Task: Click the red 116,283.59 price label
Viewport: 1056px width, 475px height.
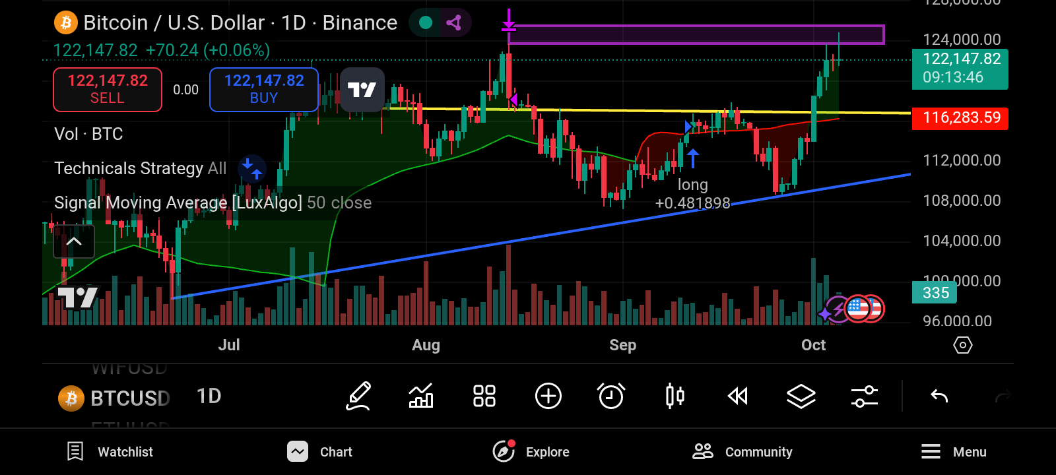Action: click(960, 118)
